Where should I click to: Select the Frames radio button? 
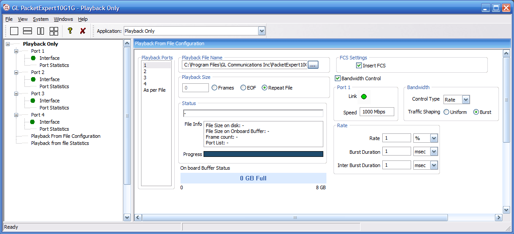[x=214, y=88]
